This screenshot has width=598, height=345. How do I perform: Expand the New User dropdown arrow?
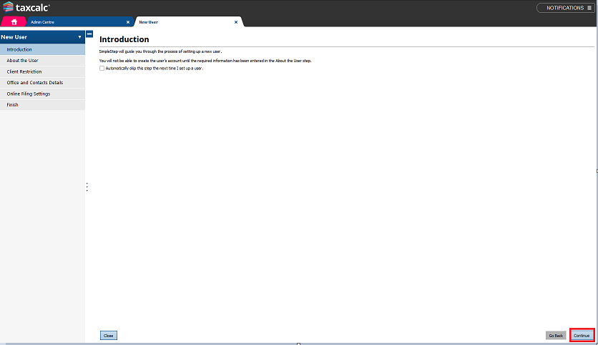[79, 36]
